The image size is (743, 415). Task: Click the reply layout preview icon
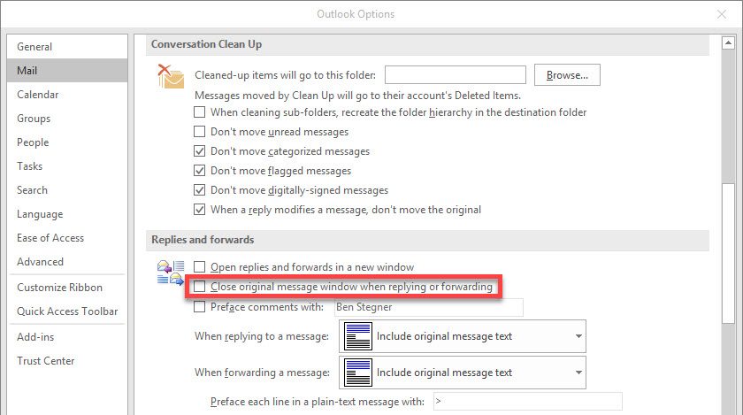point(357,336)
